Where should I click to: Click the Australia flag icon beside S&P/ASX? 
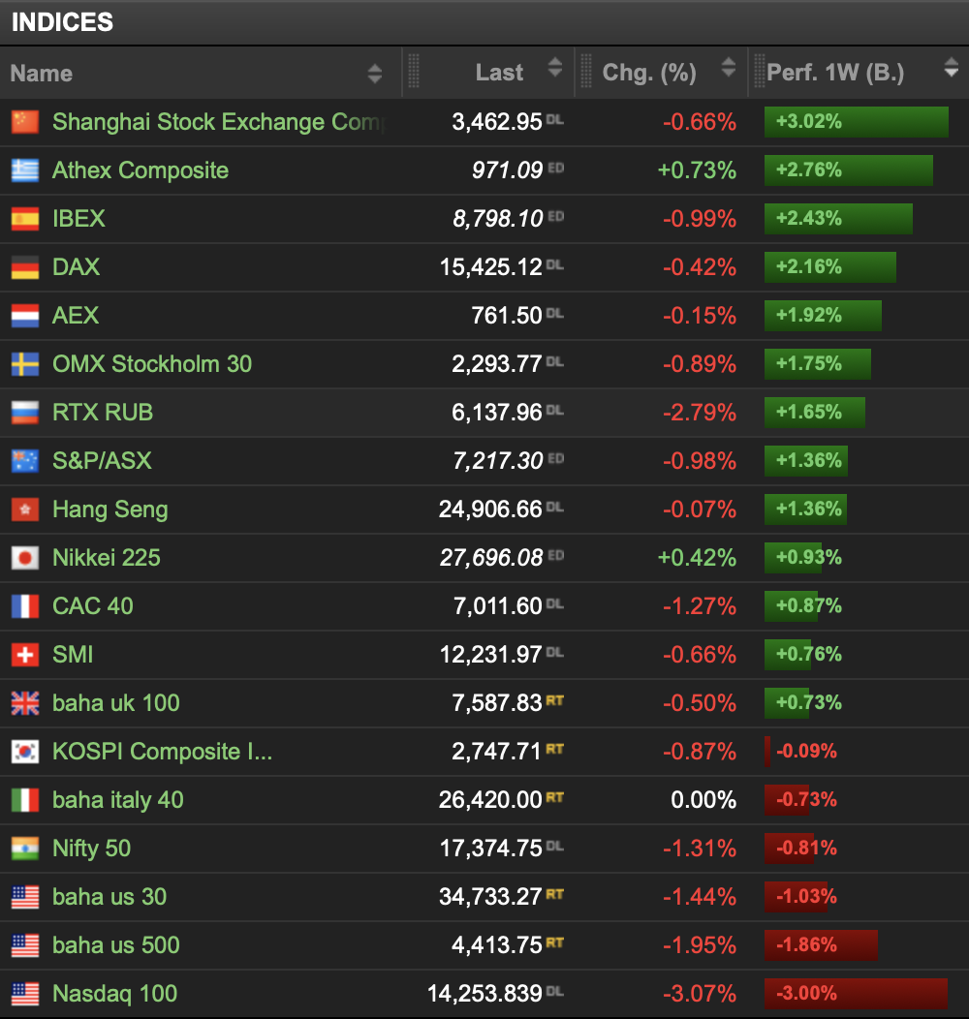tap(25, 461)
